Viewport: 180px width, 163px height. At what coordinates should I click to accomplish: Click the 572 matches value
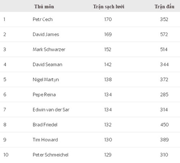pos(164,34)
